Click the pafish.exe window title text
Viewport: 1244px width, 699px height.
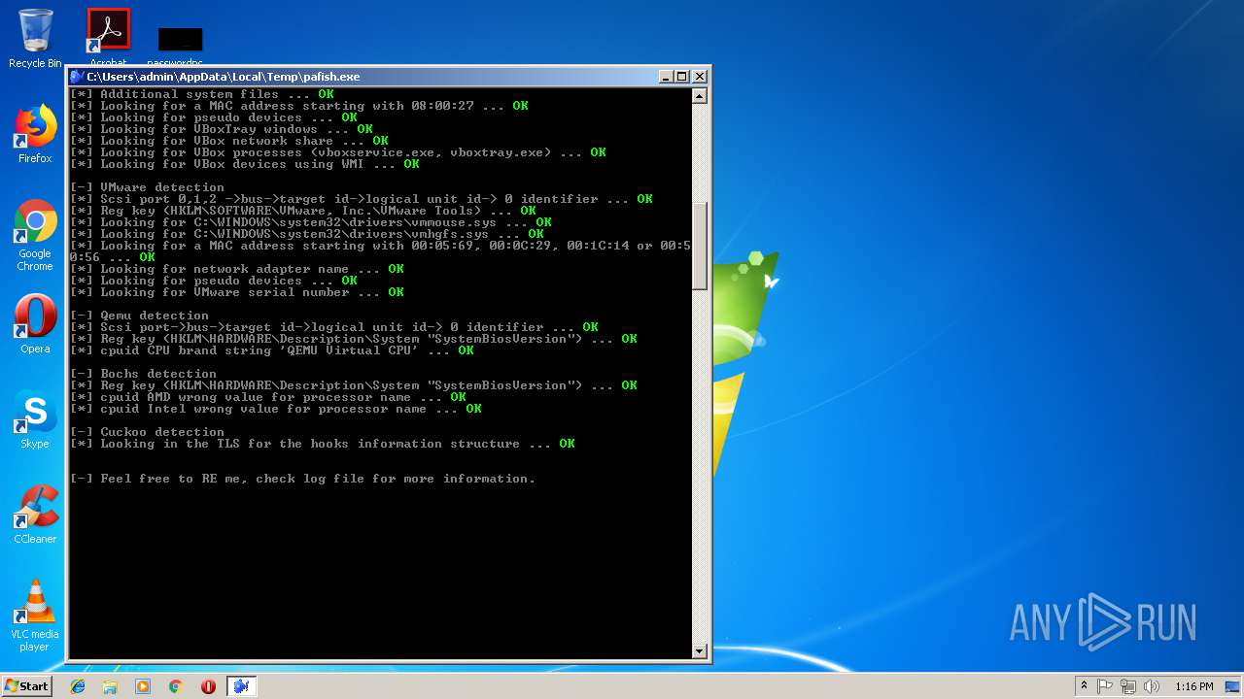224,77
